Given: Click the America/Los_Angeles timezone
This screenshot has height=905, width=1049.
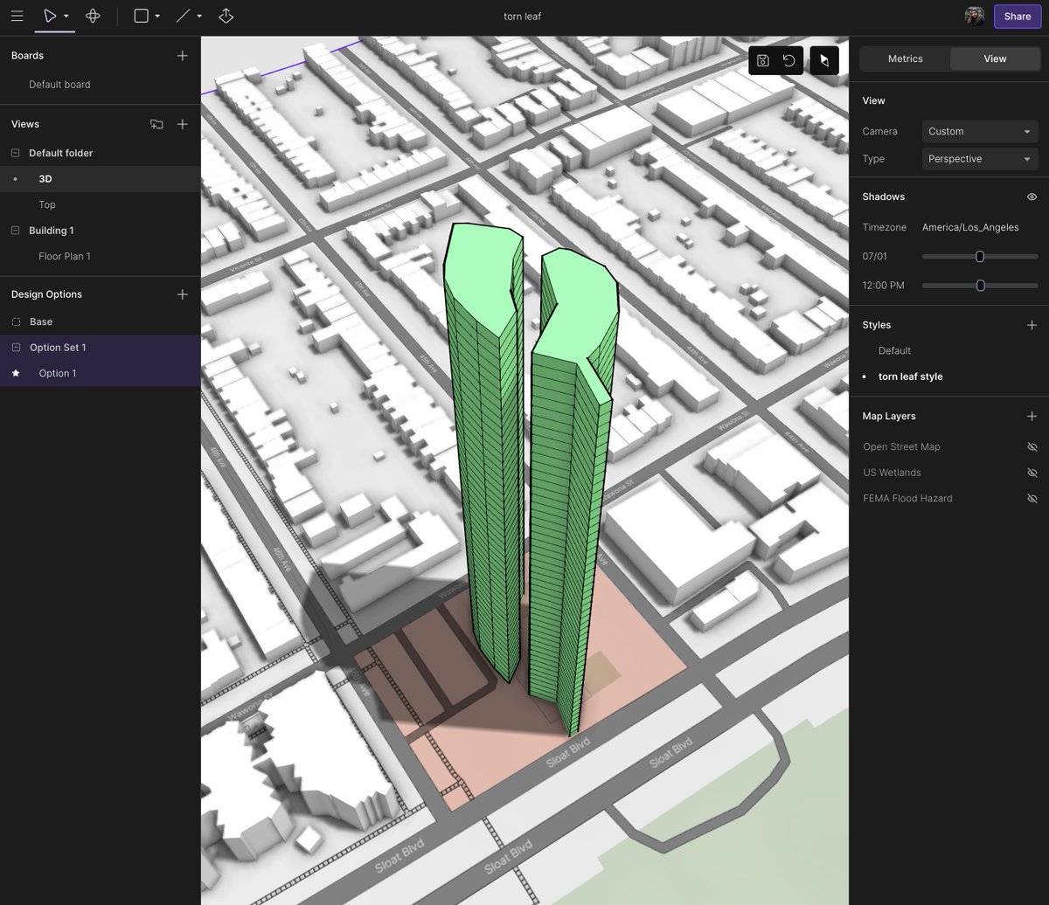Looking at the screenshot, I should (970, 227).
